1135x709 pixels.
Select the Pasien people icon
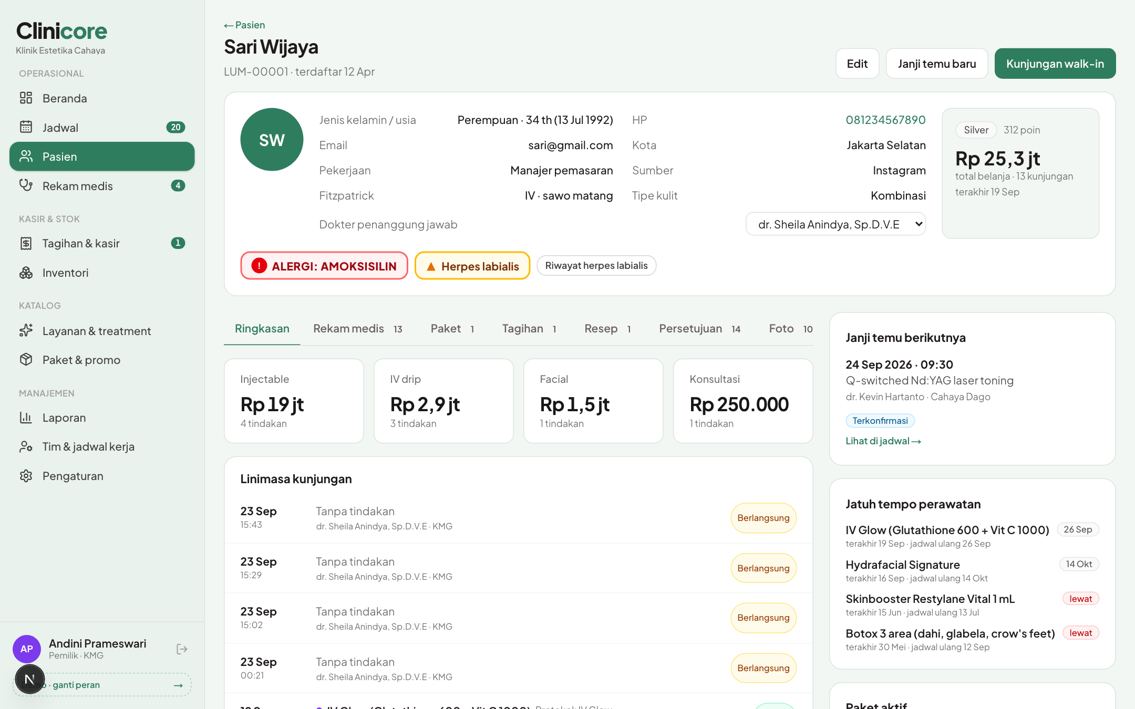pyautogui.click(x=26, y=157)
